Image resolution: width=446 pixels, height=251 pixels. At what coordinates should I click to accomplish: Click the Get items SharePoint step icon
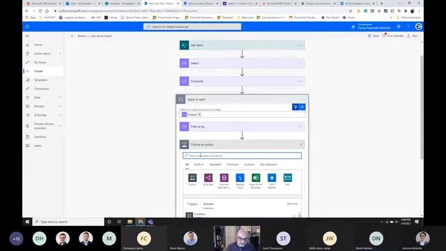pos(184,45)
